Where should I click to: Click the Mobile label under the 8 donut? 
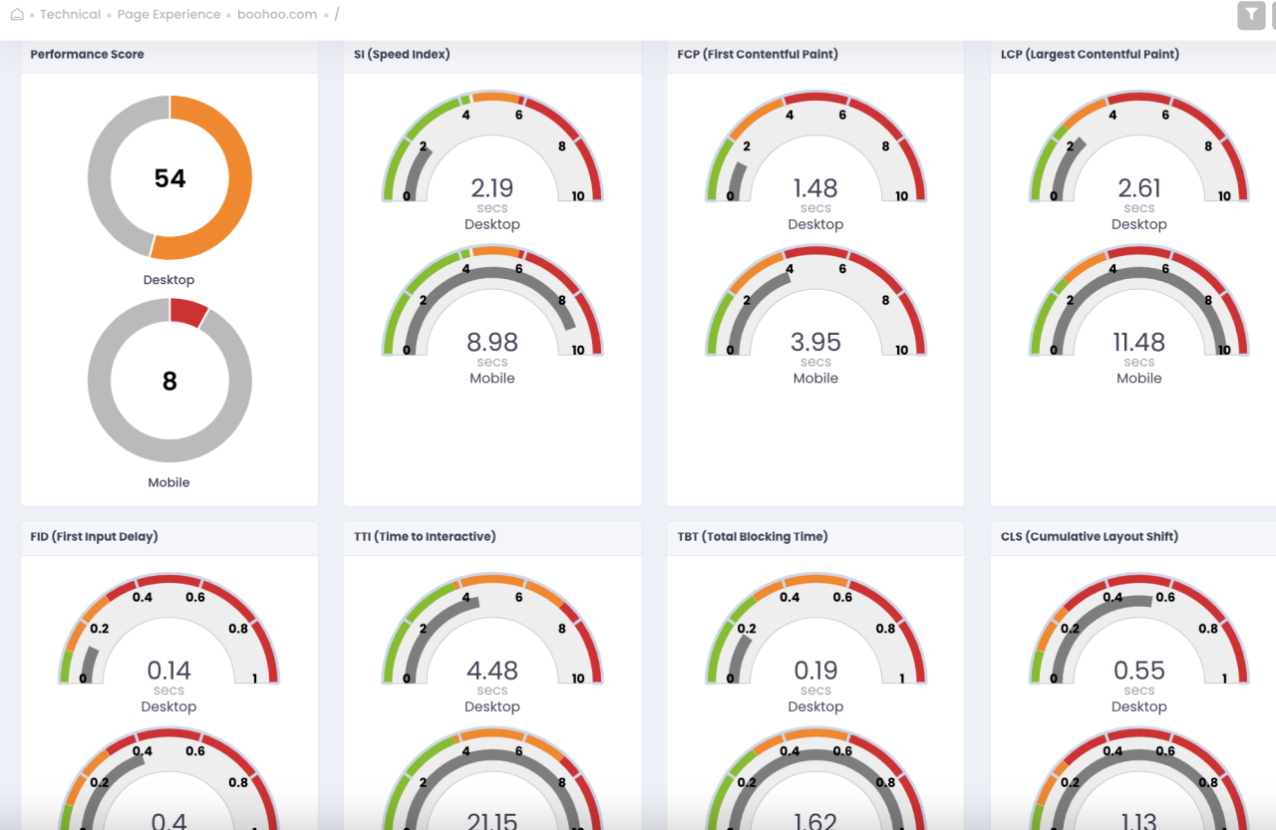click(x=168, y=482)
